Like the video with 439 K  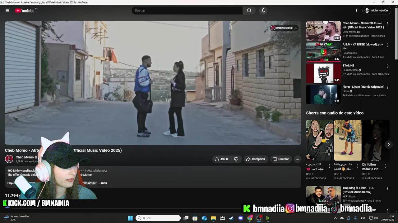coord(221,159)
